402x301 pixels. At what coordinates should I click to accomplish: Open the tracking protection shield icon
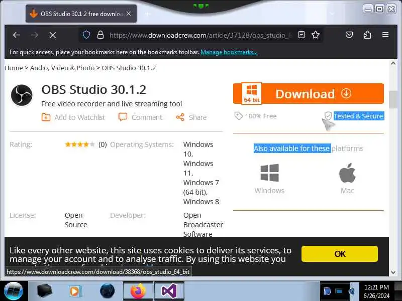pos(86,35)
